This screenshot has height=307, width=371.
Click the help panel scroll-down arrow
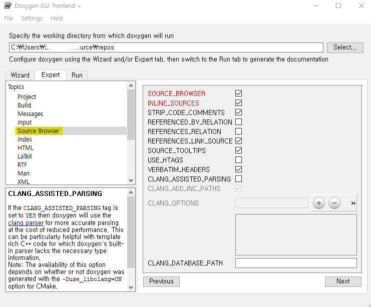coord(131,287)
